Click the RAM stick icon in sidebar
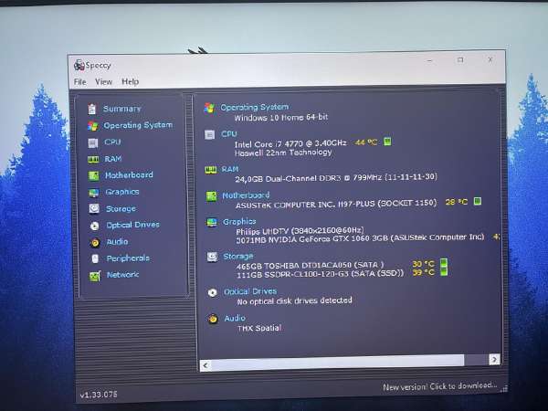 point(93,159)
